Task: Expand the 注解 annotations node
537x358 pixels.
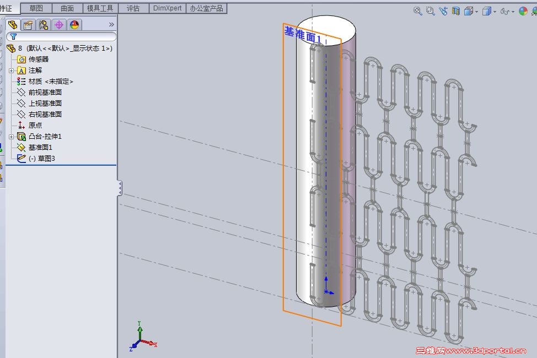Action: coord(11,70)
